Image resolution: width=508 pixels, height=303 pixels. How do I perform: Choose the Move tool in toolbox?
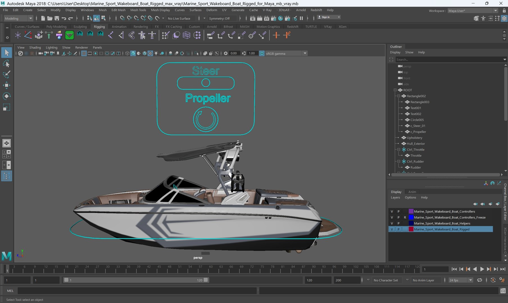pos(6,85)
